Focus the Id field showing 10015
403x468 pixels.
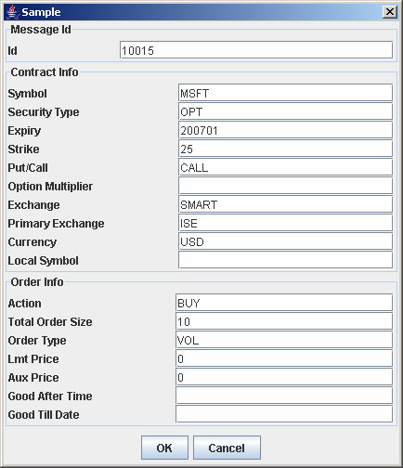click(x=256, y=50)
